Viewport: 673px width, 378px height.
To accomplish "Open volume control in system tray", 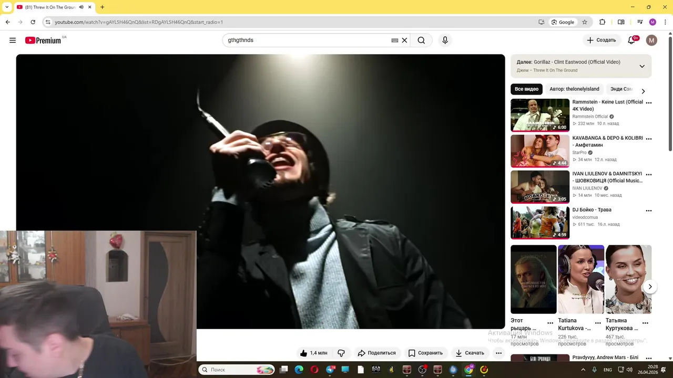I will [629, 370].
